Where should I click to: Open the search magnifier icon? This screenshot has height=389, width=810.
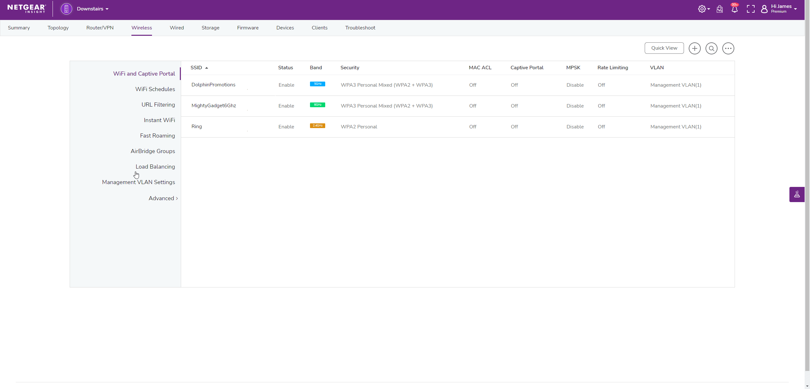[711, 48]
